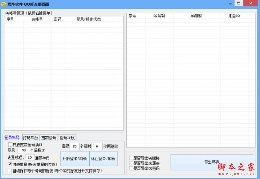Viewport: 260px width, 179px height.
Task: Open the 打码平台 tab
Action: (x=30, y=137)
